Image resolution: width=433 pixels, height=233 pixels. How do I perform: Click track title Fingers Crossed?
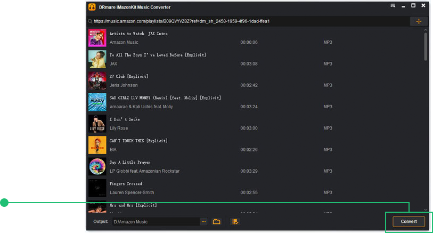pos(126,183)
